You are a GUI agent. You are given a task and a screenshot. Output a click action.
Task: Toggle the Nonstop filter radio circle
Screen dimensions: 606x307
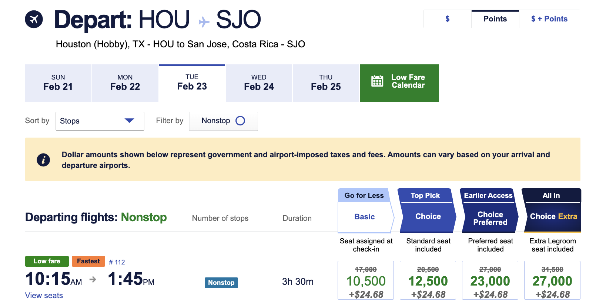(x=240, y=121)
